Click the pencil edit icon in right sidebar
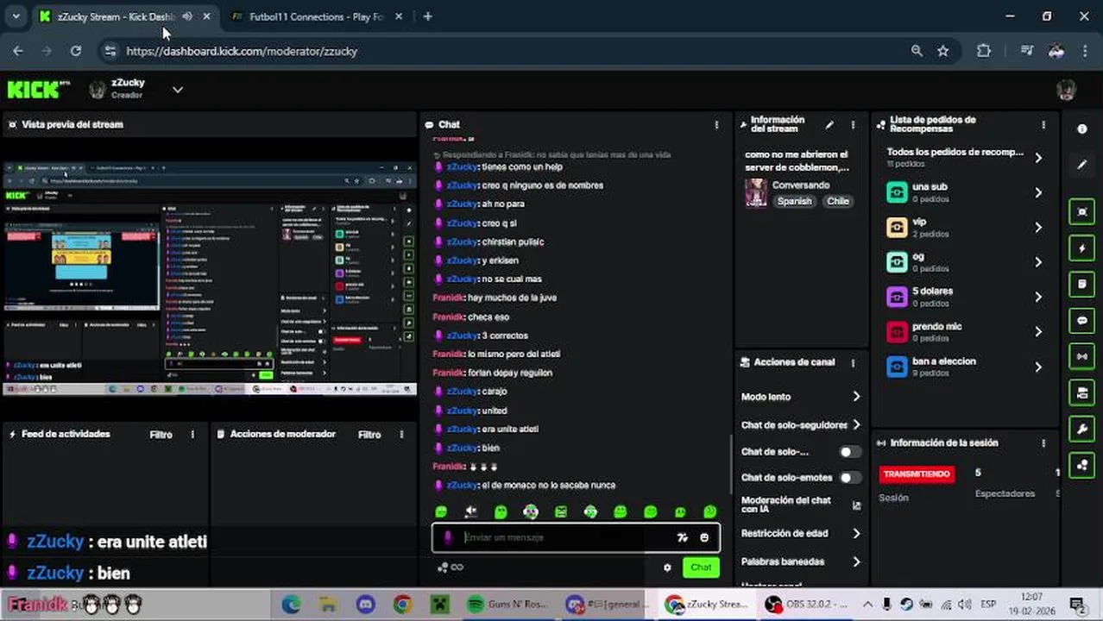Screen dimensions: 1103x621 coord(1082,164)
